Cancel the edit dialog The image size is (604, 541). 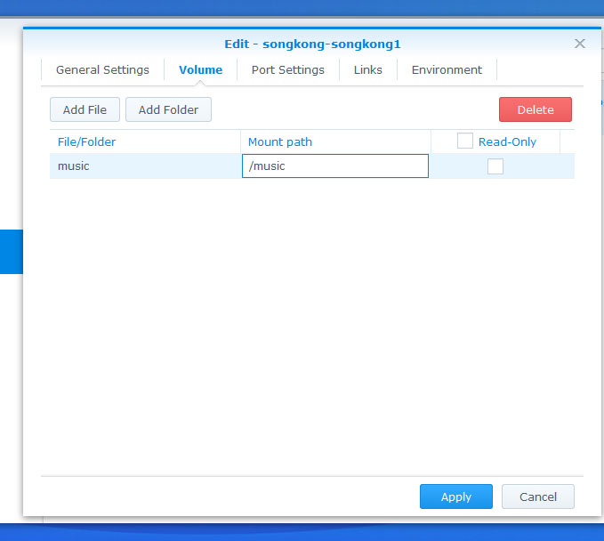tap(538, 497)
